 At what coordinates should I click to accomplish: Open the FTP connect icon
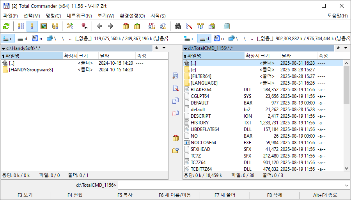pyautogui.click(x=152, y=26)
